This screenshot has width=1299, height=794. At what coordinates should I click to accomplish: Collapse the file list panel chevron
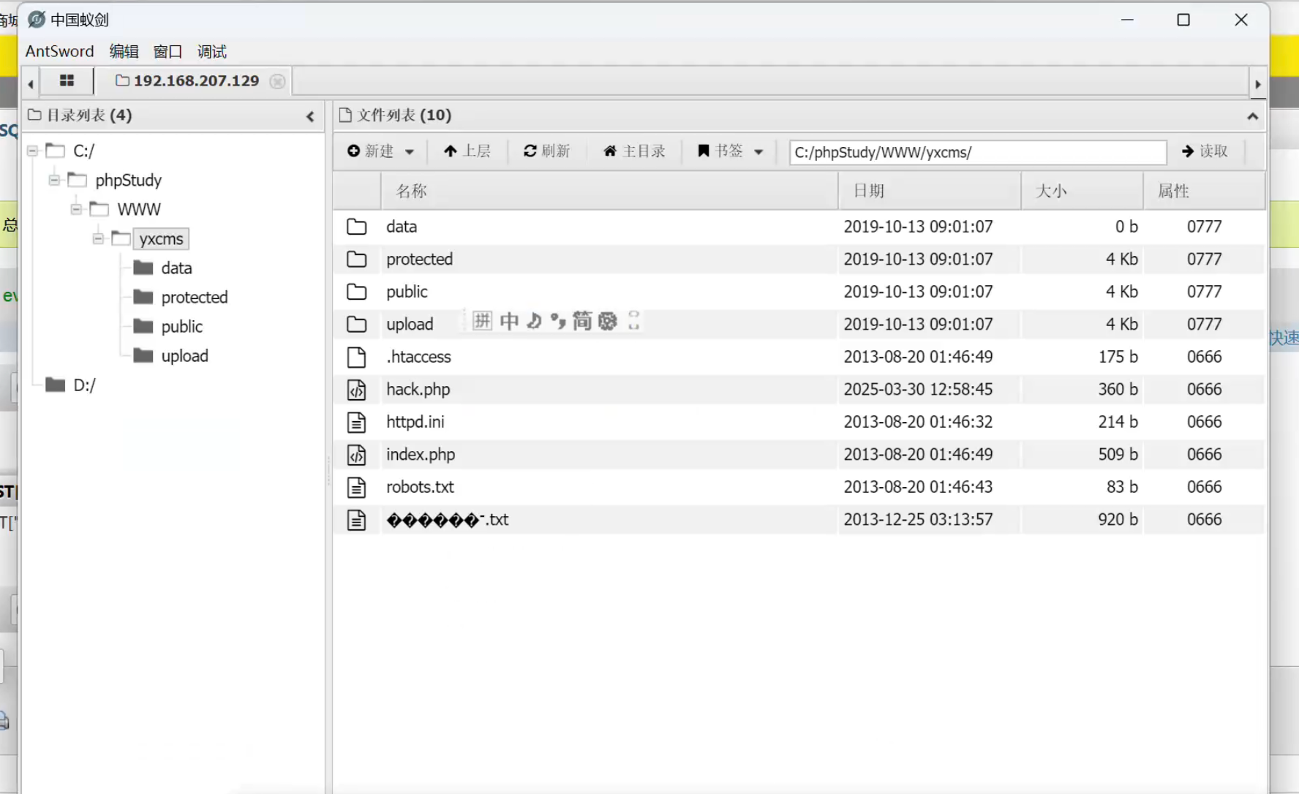[x=1252, y=116]
